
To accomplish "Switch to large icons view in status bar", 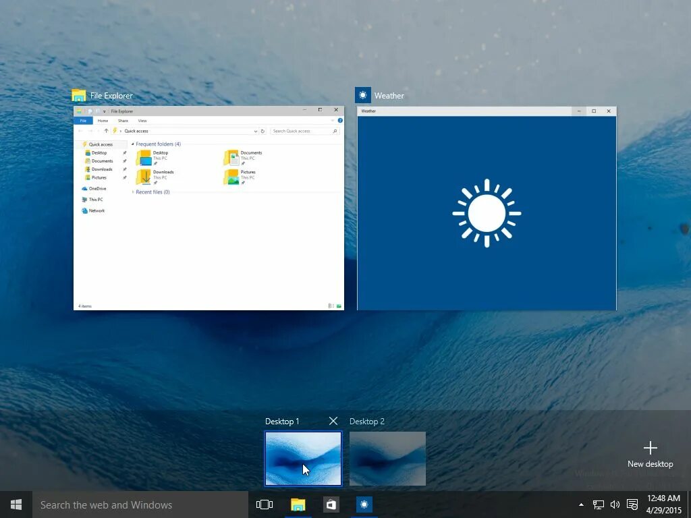I will pyautogui.click(x=339, y=306).
